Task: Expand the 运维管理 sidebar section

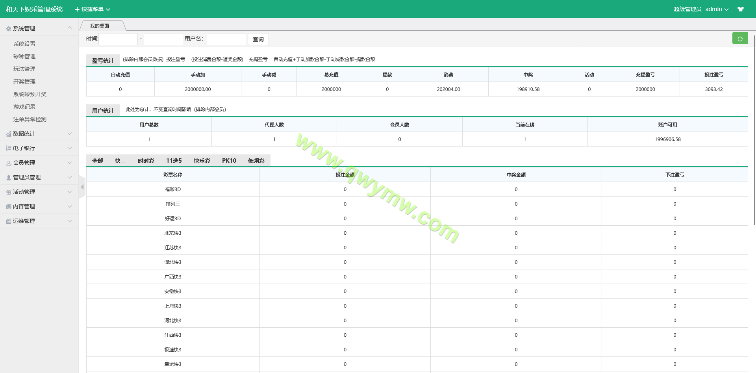Action: pos(39,221)
